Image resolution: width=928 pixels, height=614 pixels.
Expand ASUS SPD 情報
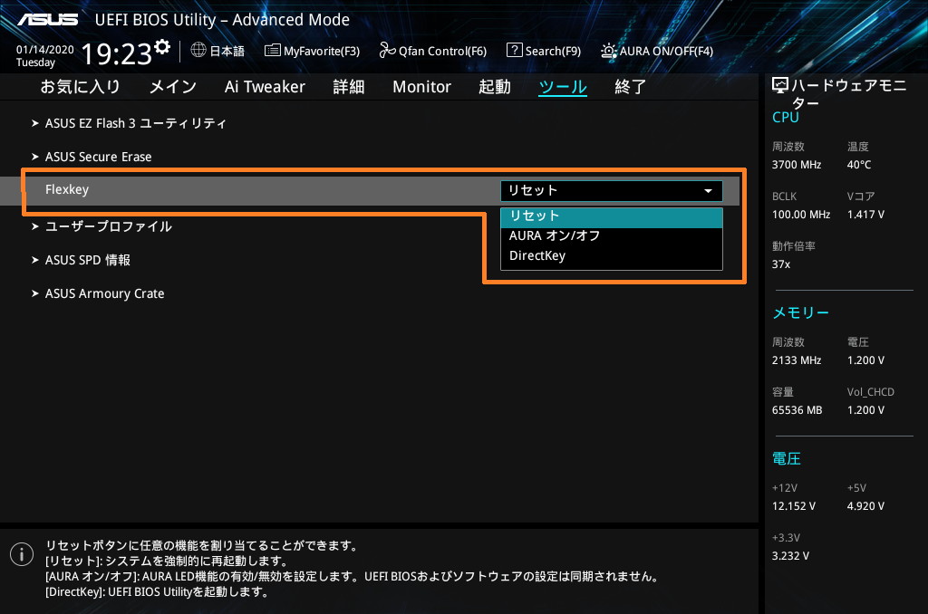(88, 260)
